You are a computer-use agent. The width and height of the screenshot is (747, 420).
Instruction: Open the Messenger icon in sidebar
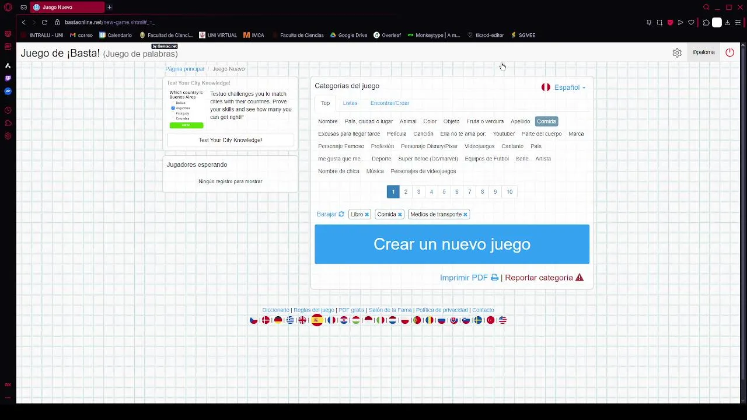click(8, 91)
